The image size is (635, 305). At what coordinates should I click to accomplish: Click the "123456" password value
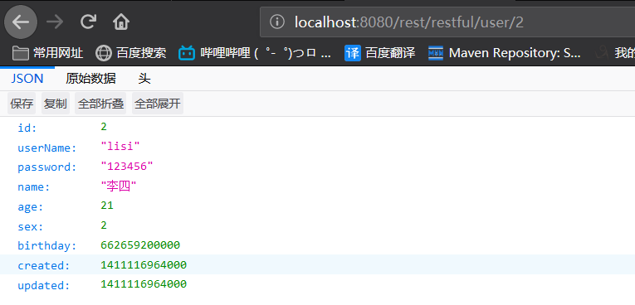coord(127,166)
